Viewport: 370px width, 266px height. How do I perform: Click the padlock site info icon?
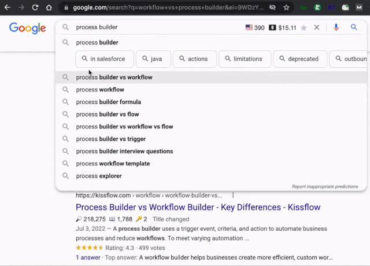[66, 8]
